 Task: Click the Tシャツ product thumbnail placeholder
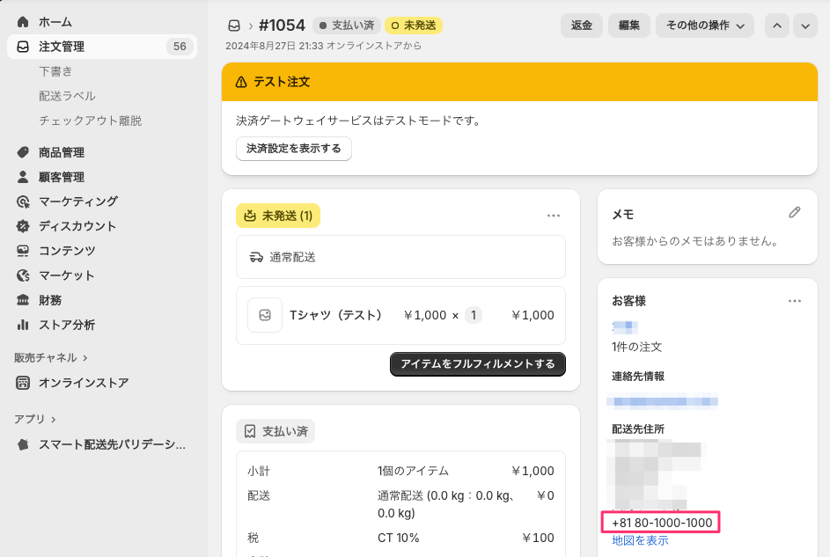(265, 315)
